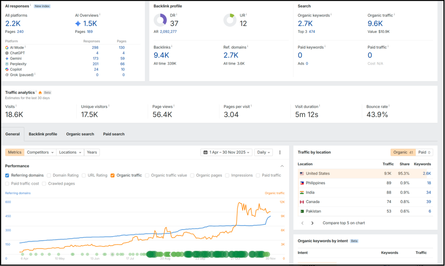This screenshot has width=445, height=266.
Task: Uncheck the Referring domains checkbox
Action: [7, 176]
